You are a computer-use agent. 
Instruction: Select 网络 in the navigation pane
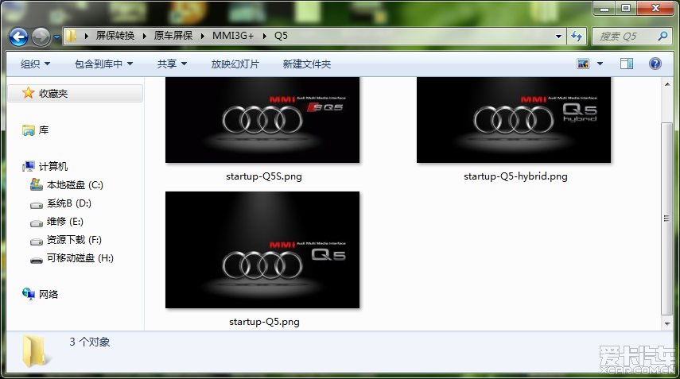(x=49, y=295)
